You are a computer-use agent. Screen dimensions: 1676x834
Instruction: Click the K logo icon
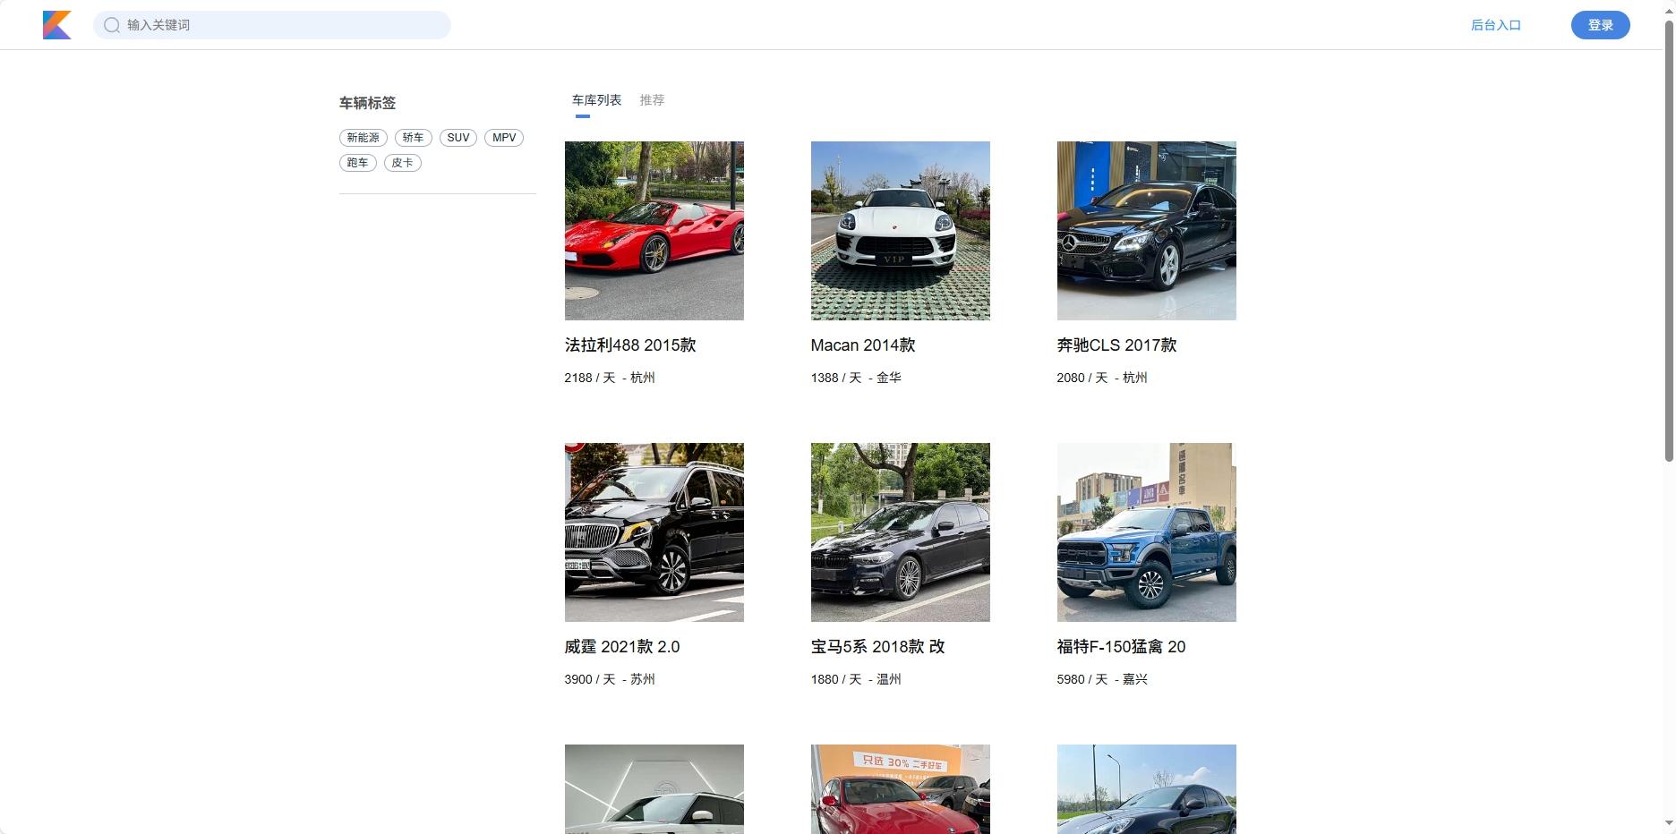click(57, 25)
